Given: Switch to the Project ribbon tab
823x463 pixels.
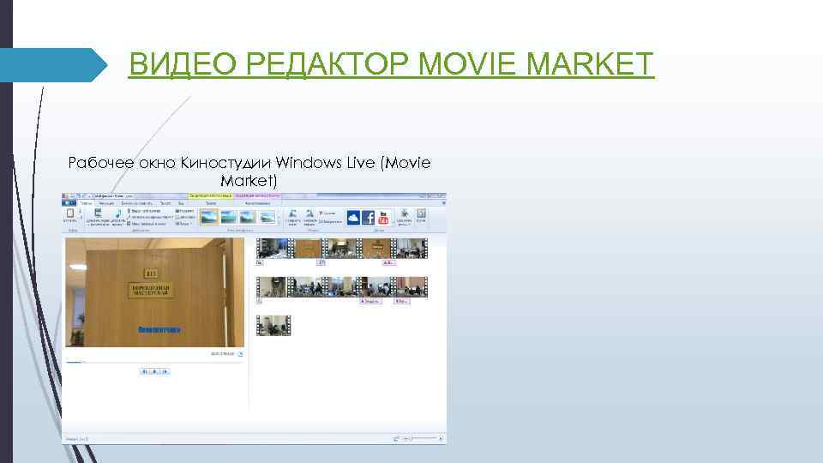Looking at the screenshot, I should [x=165, y=202].
